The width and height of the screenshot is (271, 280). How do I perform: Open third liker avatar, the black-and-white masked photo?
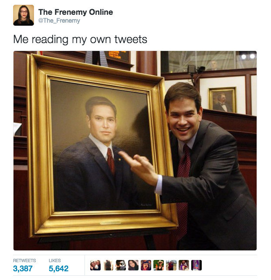coord(121,265)
